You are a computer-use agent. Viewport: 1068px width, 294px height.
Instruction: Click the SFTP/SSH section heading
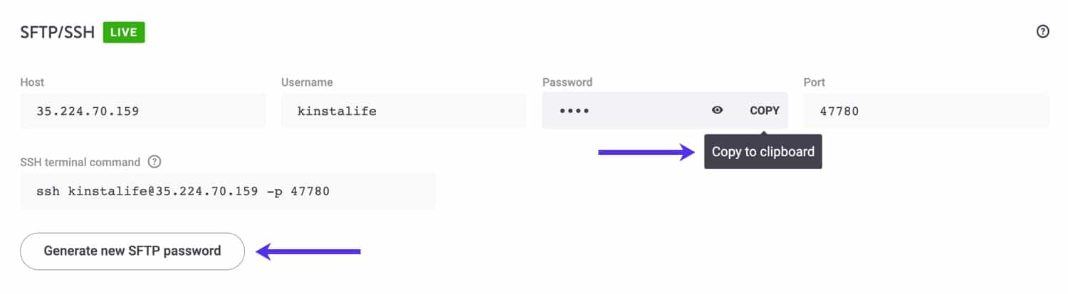(58, 33)
